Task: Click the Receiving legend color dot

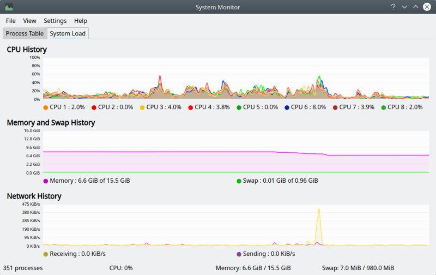Action: 45,254
